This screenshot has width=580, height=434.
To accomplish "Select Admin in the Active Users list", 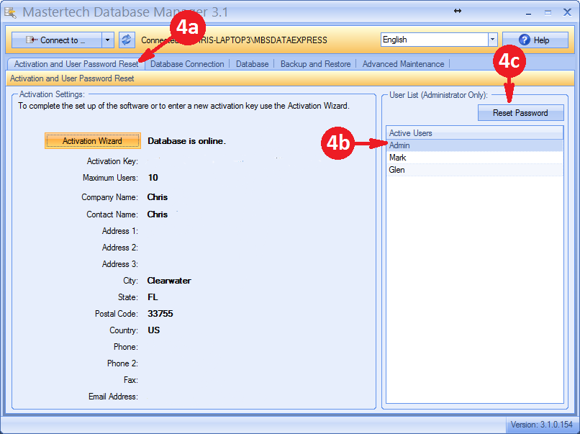I will coord(475,145).
